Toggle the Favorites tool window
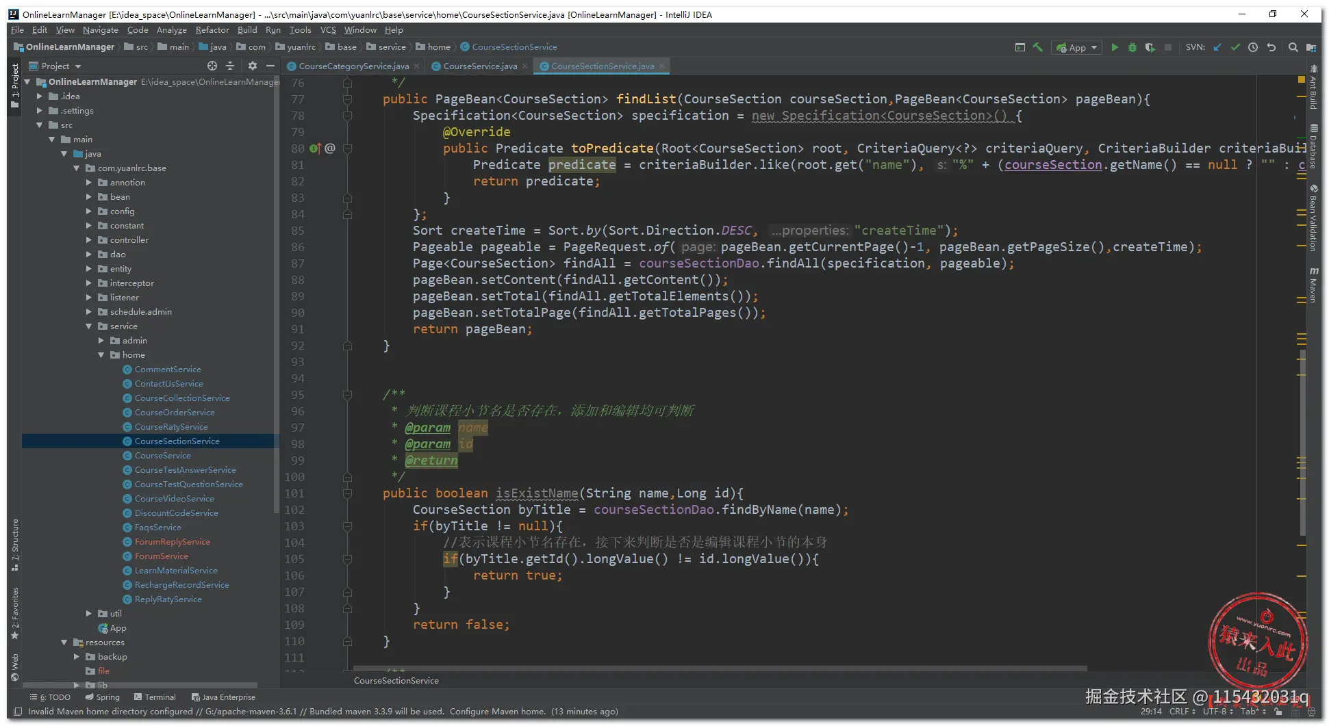Image resolution: width=1329 pixels, height=726 pixels. (15, 613)
